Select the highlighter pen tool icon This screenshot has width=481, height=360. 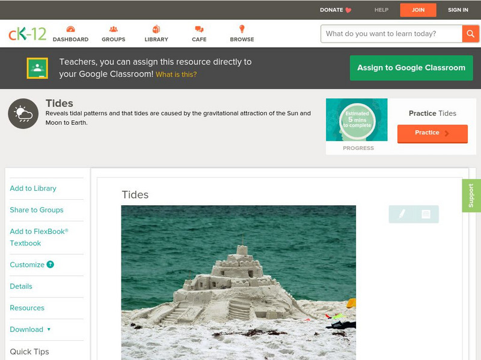[402, 214]
